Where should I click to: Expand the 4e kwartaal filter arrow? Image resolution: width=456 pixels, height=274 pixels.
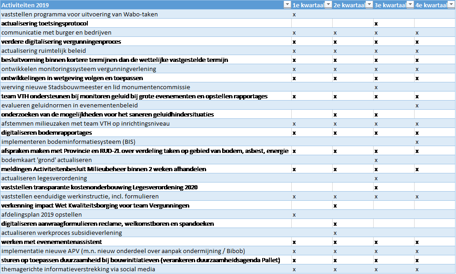tap(451, 5)
